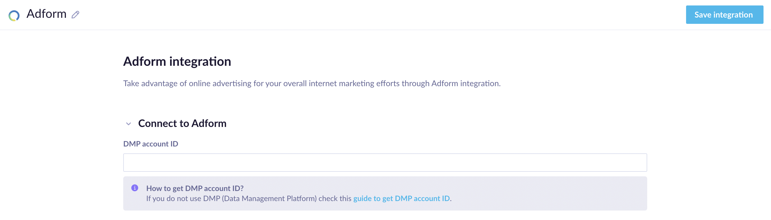
Task: Click the Adform title in the header
Action: click(x=46, y=14)
